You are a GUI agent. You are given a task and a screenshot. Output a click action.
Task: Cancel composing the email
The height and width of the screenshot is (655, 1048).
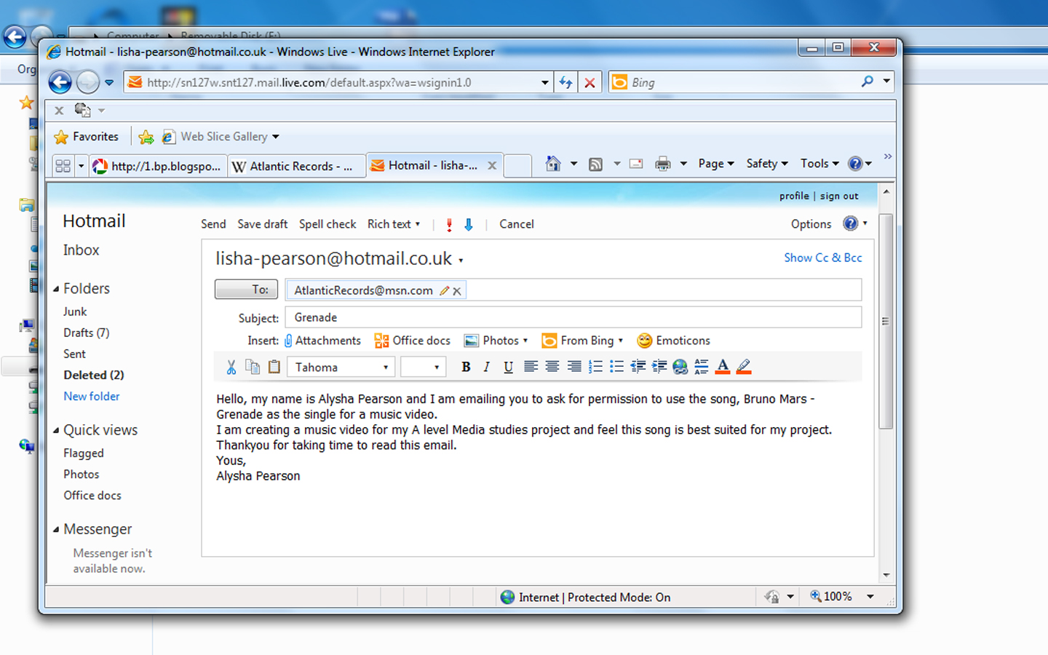(517, 224)
